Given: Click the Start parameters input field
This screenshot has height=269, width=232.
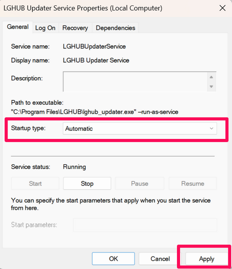Looking at the screenshot, I should click(x=145, y=225).
